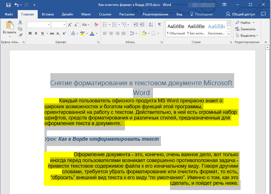Apply yellow text highlight color
This screenshot has width=271, height=194.
click(x=82, y=34)
